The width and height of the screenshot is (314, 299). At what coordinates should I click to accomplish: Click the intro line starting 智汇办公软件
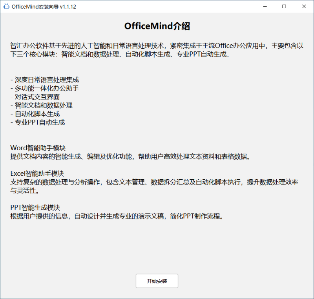157,46
